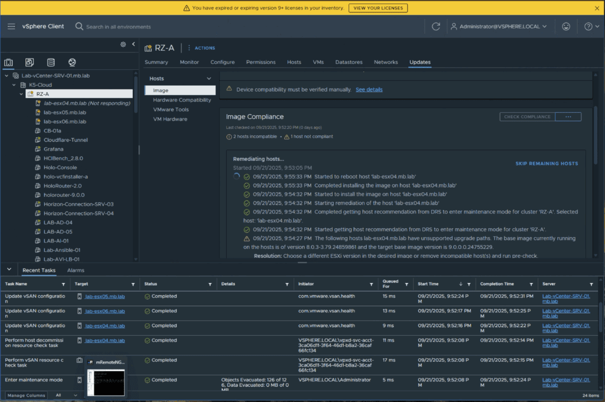
Task: Open the Alarms tab
Action: 76,270
